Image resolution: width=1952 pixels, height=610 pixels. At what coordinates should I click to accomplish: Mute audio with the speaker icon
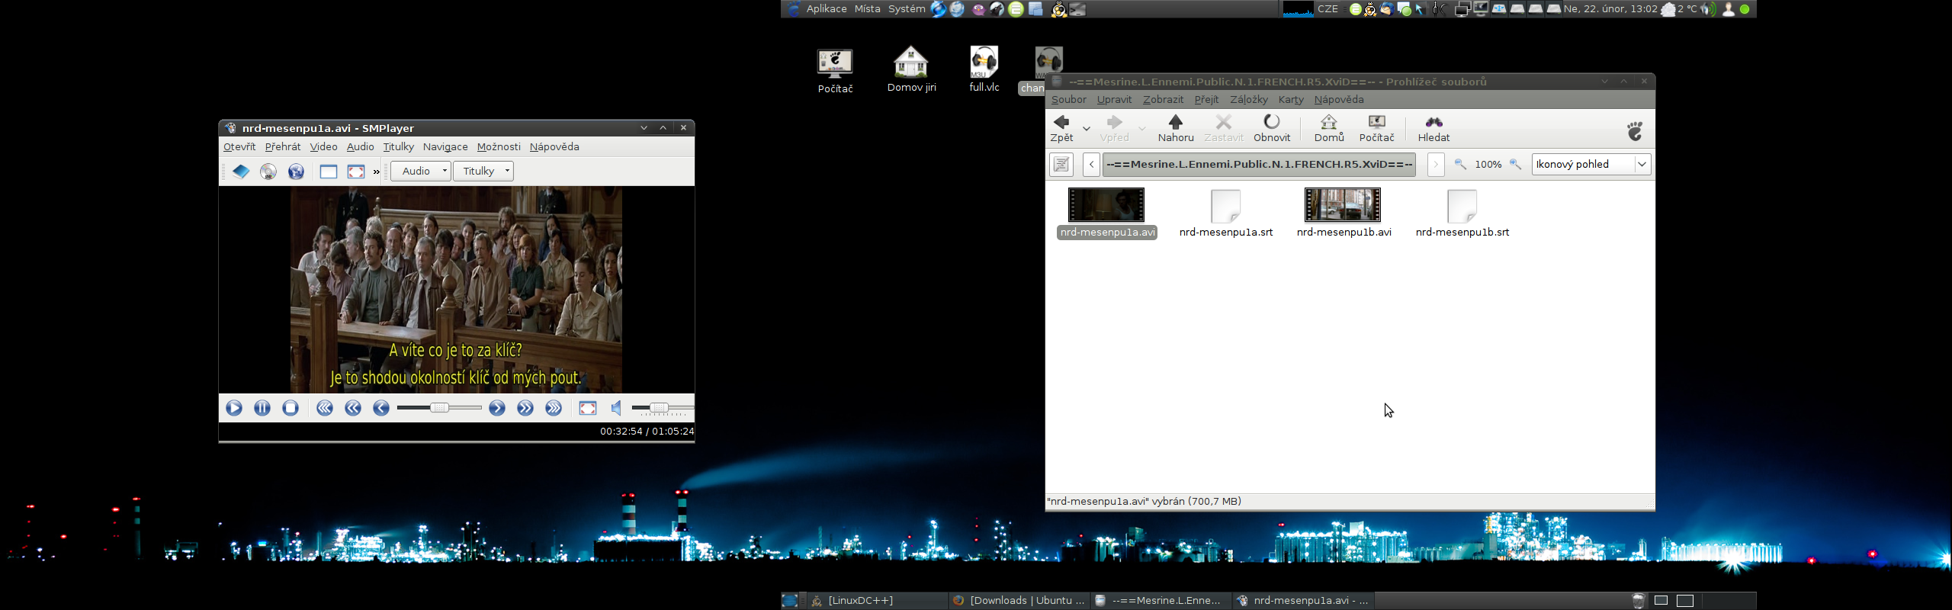616,408
